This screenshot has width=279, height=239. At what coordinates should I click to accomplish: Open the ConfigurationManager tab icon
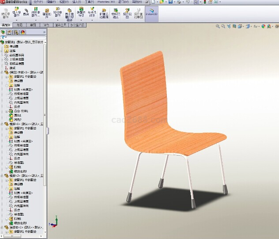16,32
